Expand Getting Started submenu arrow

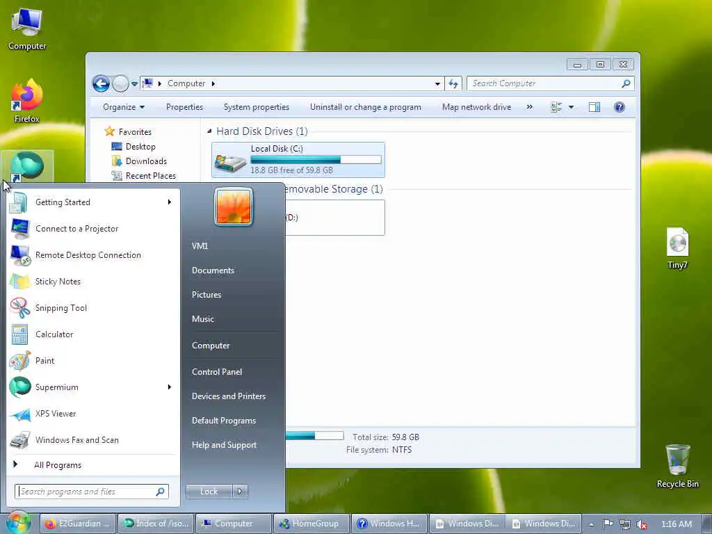(170, 202)
